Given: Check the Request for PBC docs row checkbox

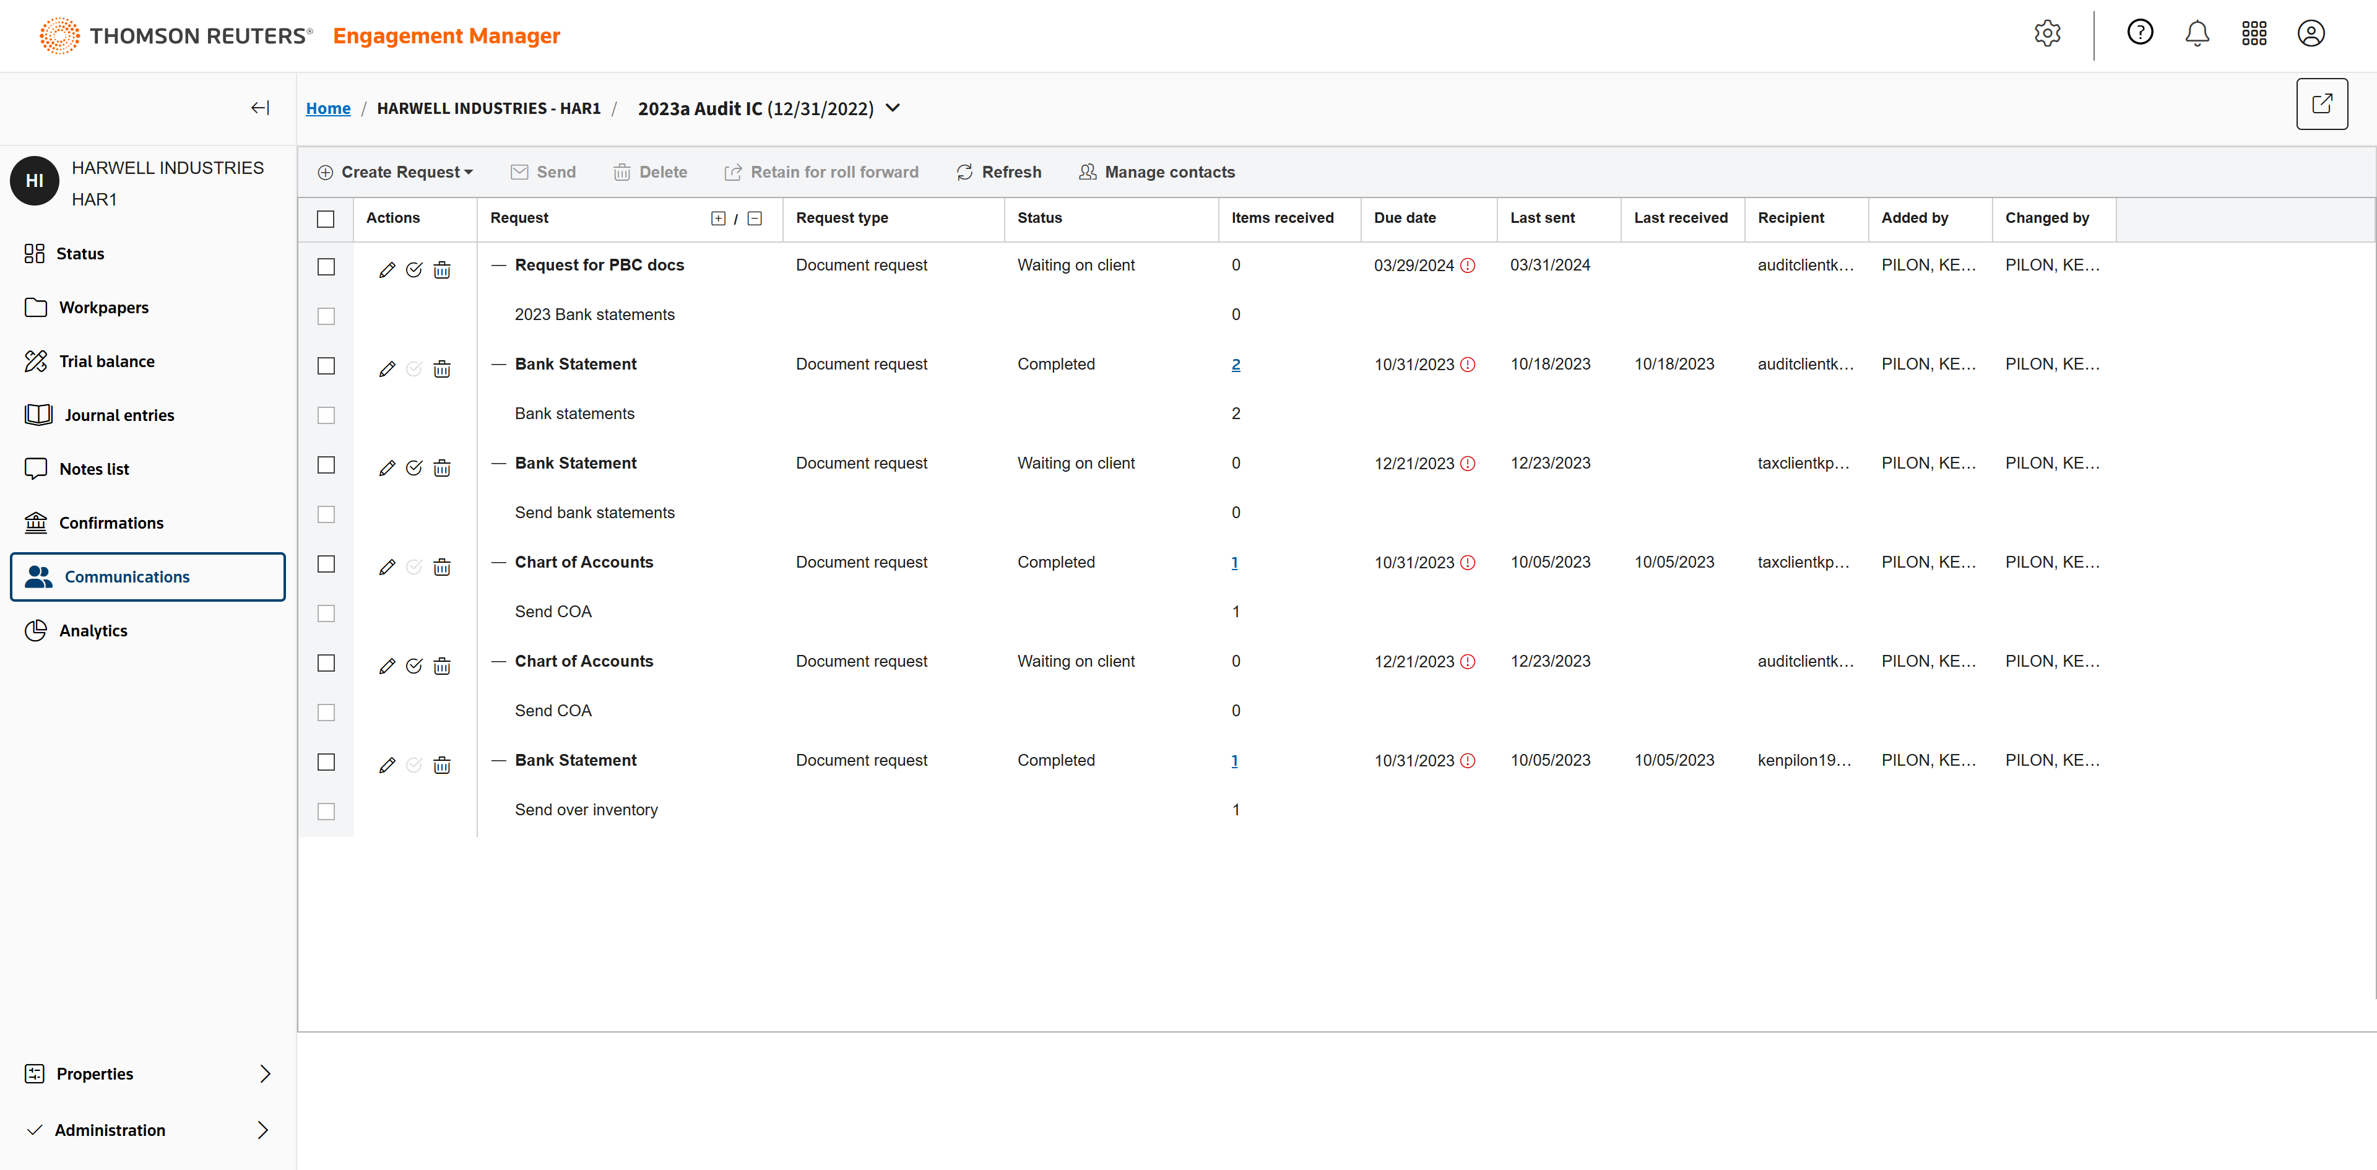Looking at the screenshot, I should coord(326,267).
